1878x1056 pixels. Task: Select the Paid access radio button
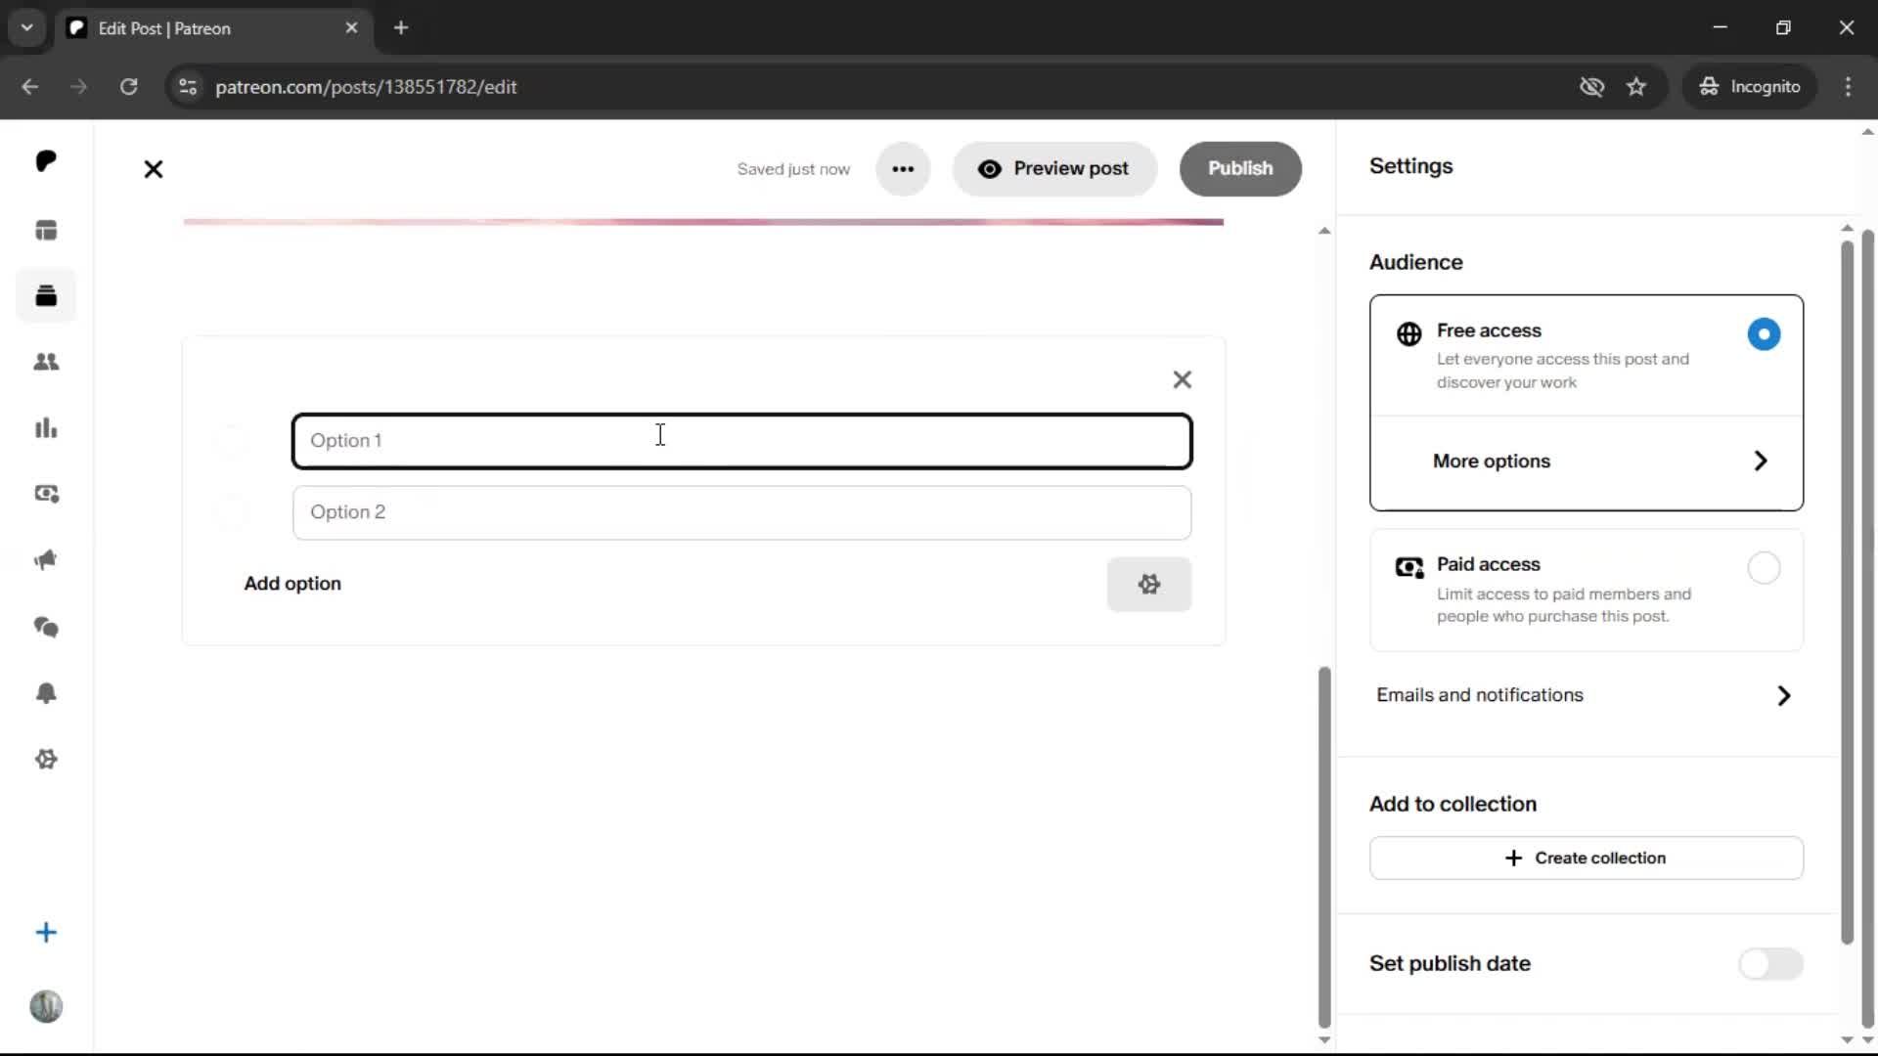(1764, 568)
